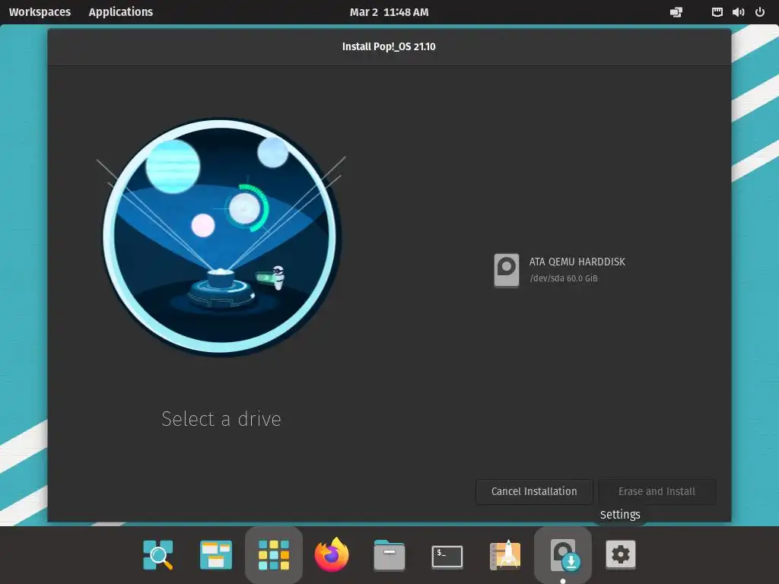The image size is (779, 584).
Task: Focus the Pop!_OS installer icon in dock
Action: (564, 554)
